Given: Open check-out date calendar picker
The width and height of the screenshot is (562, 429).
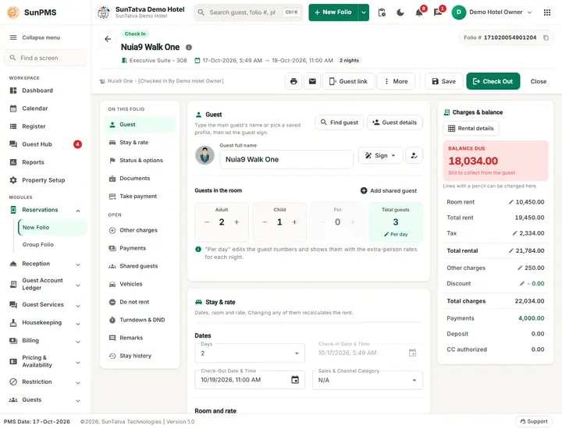Looking at the screenshot, I should point(295,380).
